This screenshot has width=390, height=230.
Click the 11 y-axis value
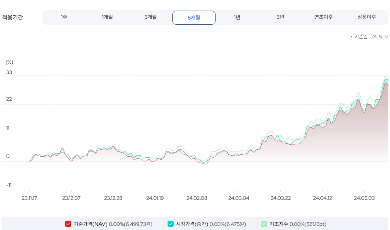pyautogui.click(x=8, y=128)
